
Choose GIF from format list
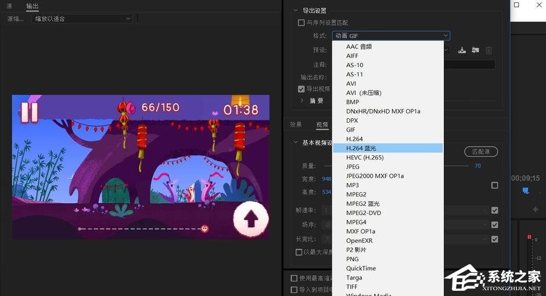[388, 130]
